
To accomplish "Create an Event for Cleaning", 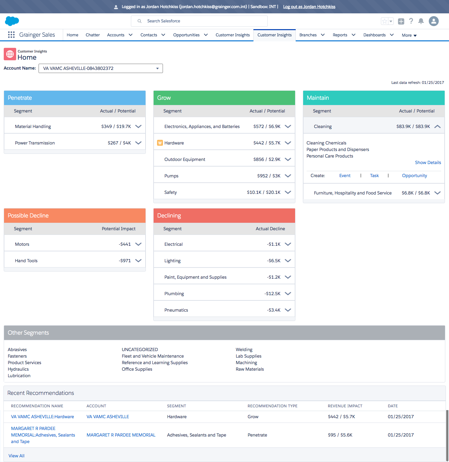I will [345, 176].
